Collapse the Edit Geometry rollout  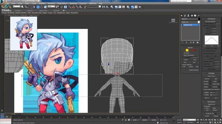point(211,102)
